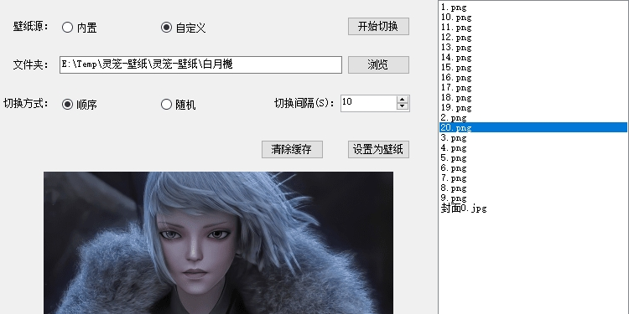Select 7.png in the file list
The image size is (629, 314).
tap(533, 178)
